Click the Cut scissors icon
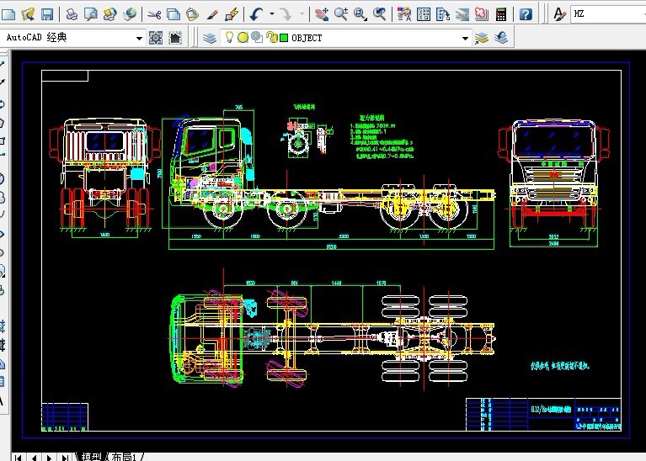 (152, 14)
